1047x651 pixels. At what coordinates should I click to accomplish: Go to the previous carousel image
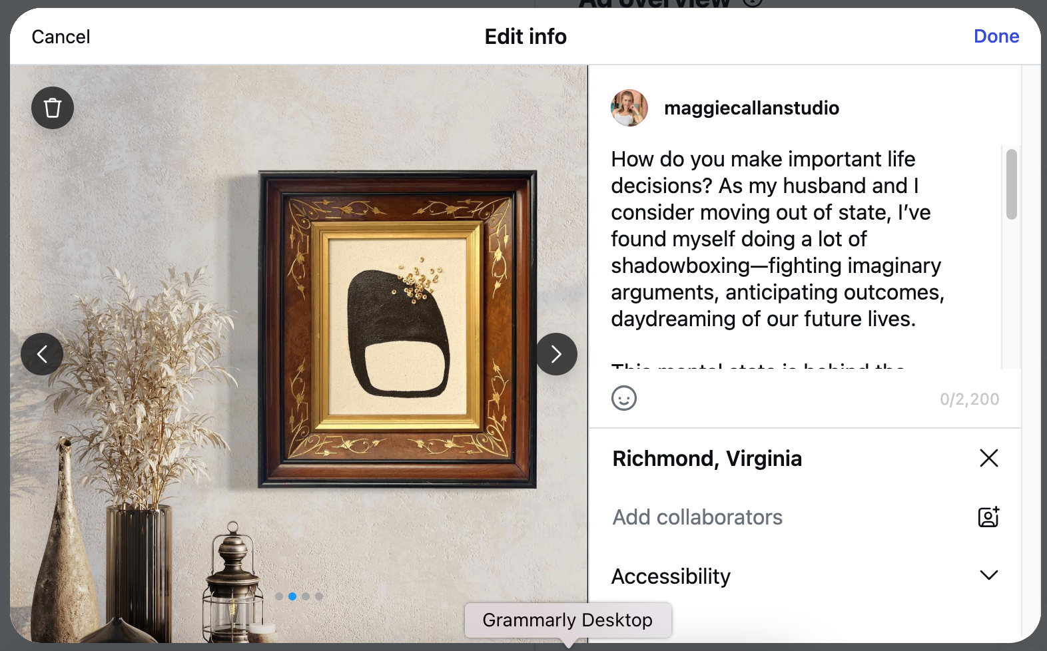[42, 354]
